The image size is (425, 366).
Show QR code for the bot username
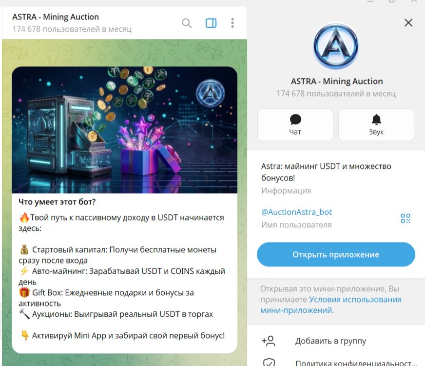point(405,218)
